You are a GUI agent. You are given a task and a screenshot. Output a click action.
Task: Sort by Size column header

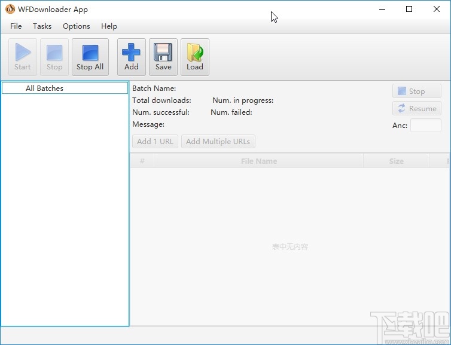tap(396, 161)
